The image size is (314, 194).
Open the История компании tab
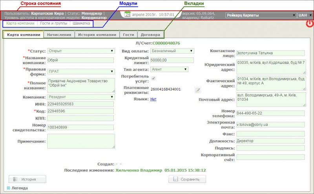click(x=97, y=34)
